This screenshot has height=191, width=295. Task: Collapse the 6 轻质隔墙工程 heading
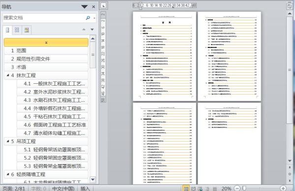click(8, 174)
